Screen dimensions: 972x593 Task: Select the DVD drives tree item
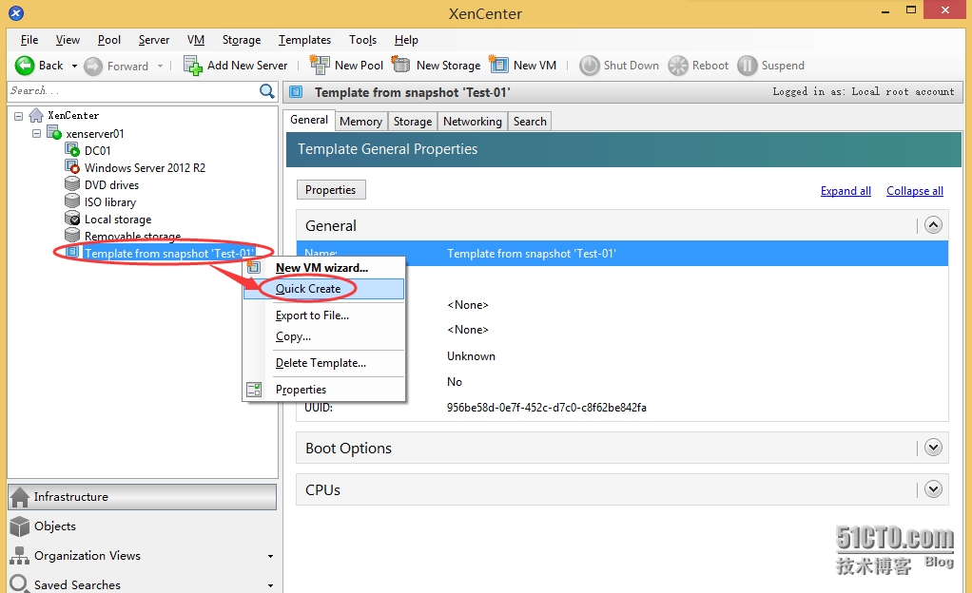(x=111, y=184)
